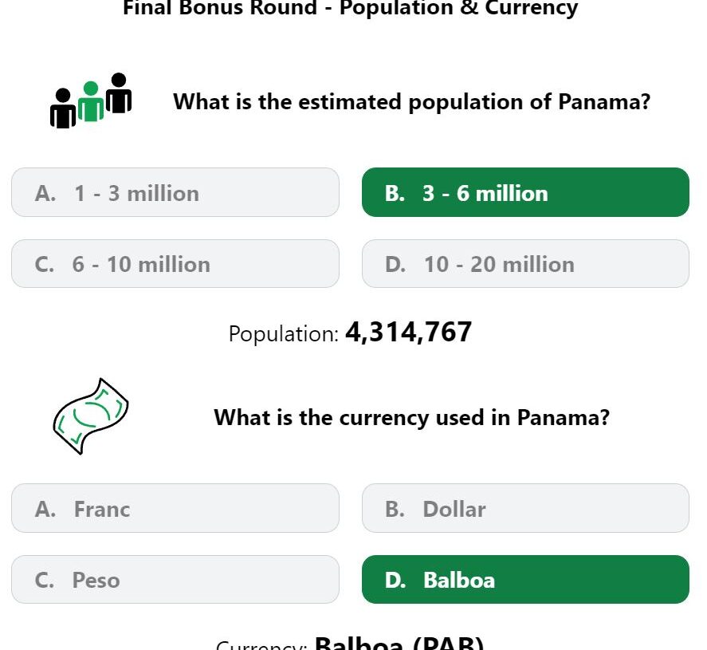Image resolution: width=707 pixels, height=650 pixels.
Task: Pick the Franc currency answer
Action: (175, 508)
